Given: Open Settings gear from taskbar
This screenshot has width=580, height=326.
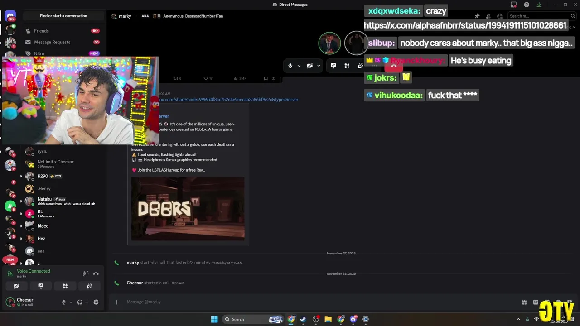Looking at the screenshot, I should (x=366, y=319).
